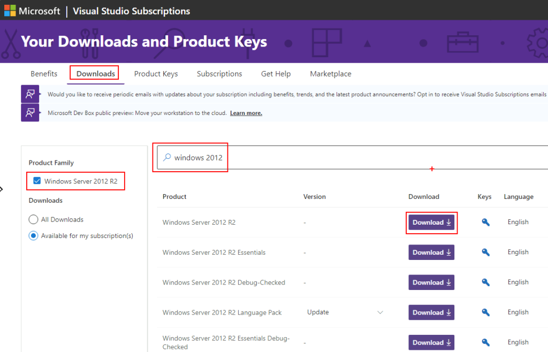
Task: Click the Microsoft logo in header
Action: 10,11
